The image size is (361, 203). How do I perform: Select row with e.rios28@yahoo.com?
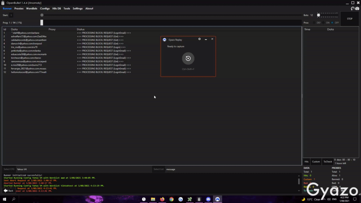tap(152, 65)
